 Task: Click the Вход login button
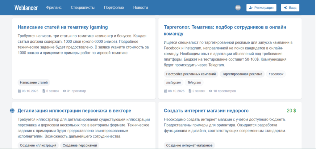[290, 8]
